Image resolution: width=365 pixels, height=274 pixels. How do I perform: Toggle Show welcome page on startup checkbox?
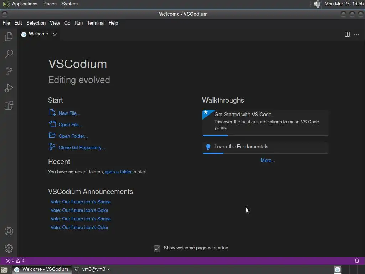click(157, 249)
